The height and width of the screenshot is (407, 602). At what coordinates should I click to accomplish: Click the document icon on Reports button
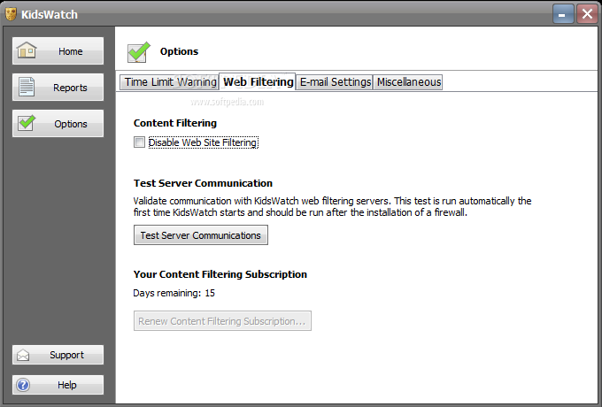tap(27, 87)
